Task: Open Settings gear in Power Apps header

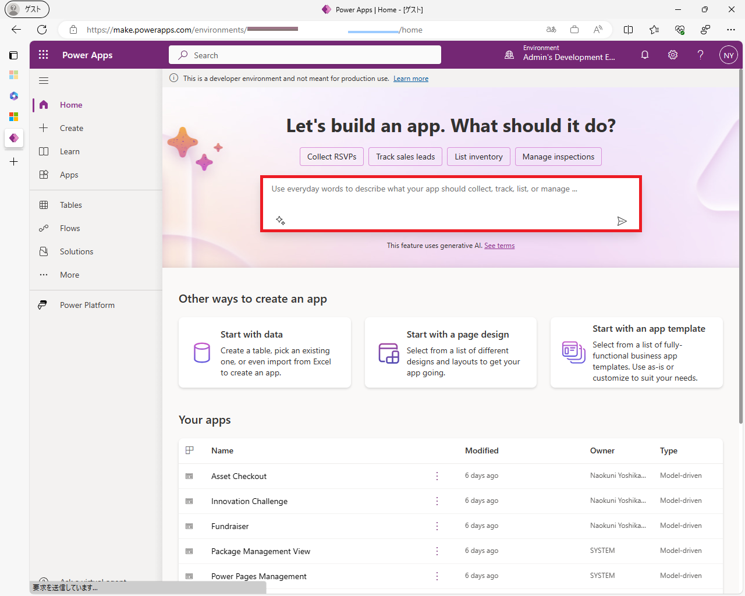Action: (x=673, y=55)
